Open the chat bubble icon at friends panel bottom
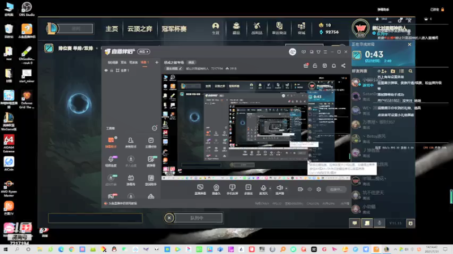Screen dimensions: 453x254 pos(355,223)
